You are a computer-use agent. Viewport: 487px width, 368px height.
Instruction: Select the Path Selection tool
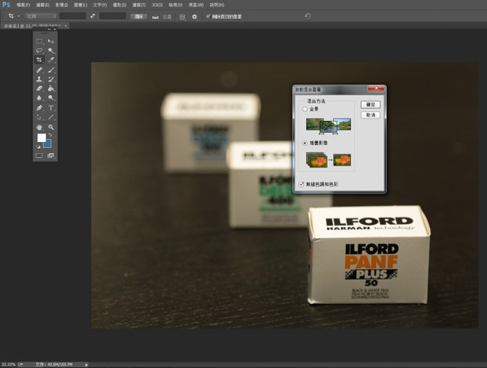39,117
